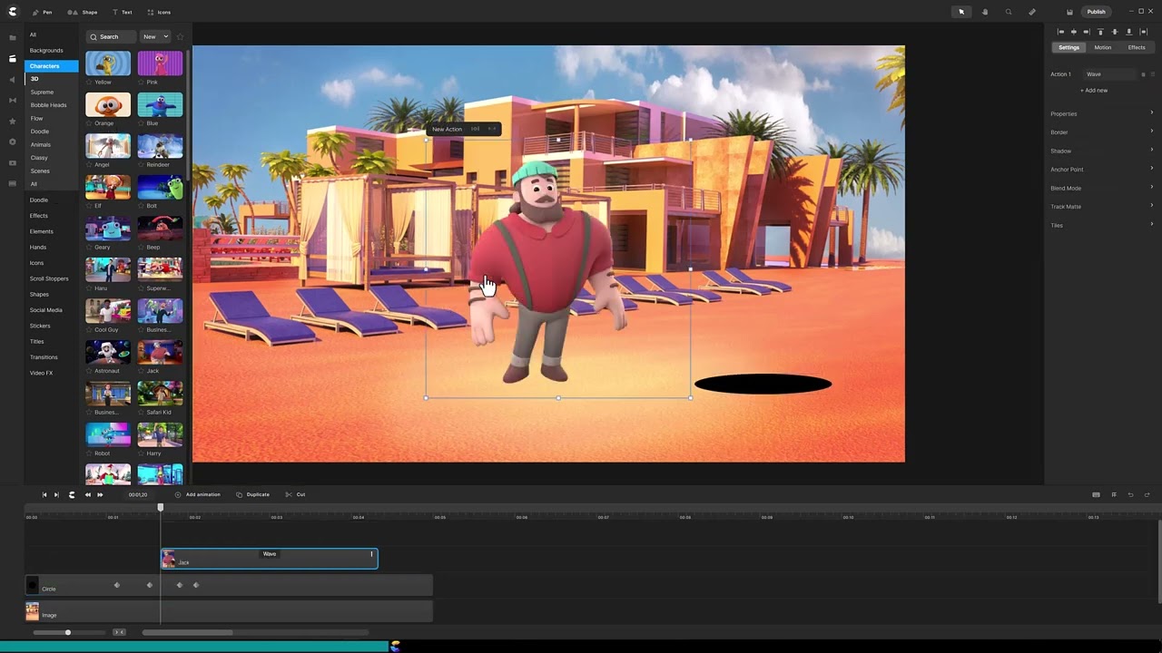Screen dimensions: 1162x653
Task: Activate the selection arrow tool
Action: tap(961, 12)
